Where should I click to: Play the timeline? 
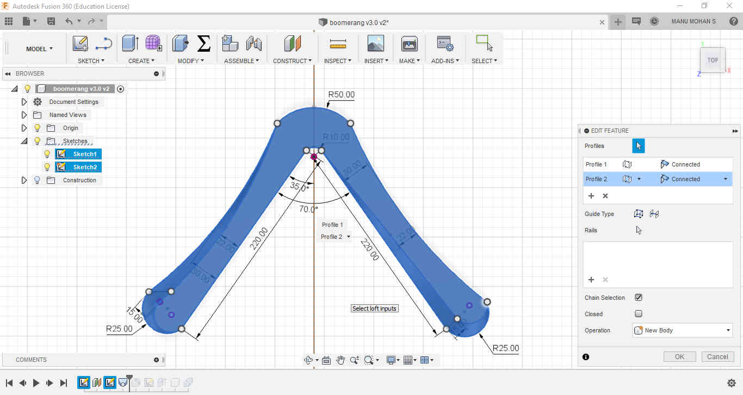point(36,383)
